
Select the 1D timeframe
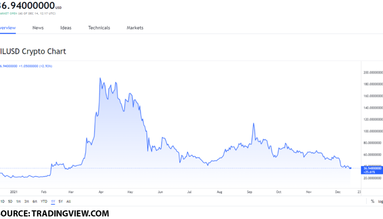pos(2,201)
